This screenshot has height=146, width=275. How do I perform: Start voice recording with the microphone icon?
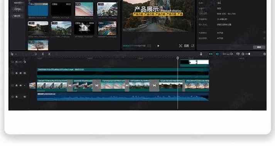coord(201,54)
